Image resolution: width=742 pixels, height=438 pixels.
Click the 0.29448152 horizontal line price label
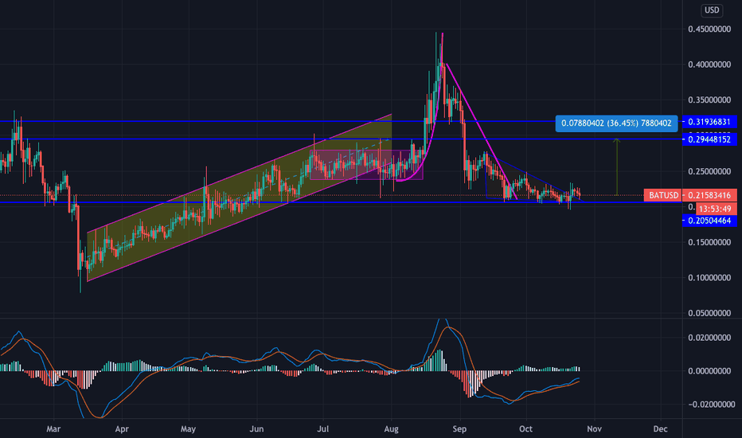tap(709, 139)
